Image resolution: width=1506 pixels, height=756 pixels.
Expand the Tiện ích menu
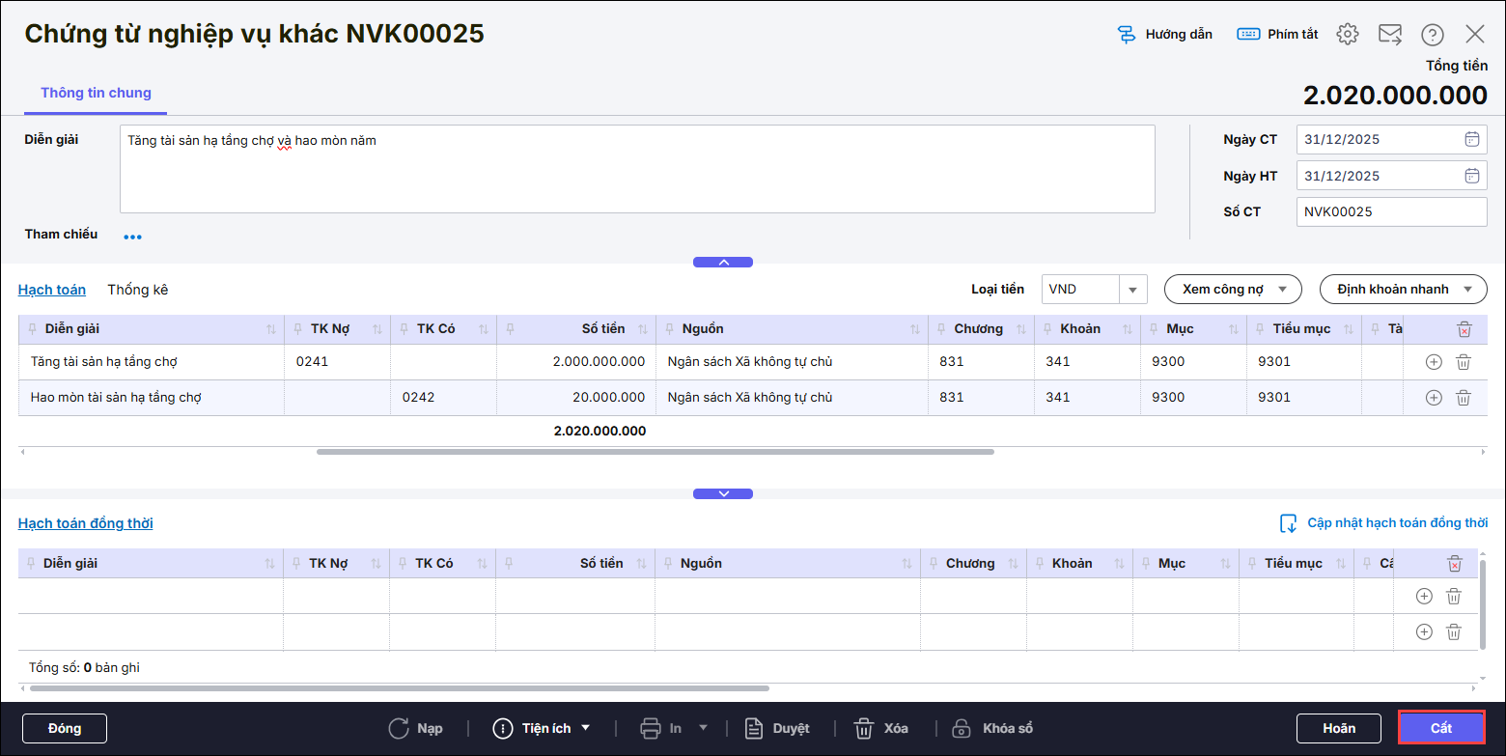542,728
